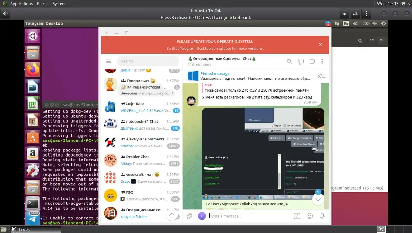Click the '418 members' subtitle
Screen dimensions: 412x233
[x=199, y=64]
